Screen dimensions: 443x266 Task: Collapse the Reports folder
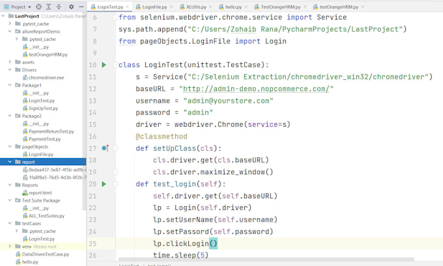click(10, 185)
